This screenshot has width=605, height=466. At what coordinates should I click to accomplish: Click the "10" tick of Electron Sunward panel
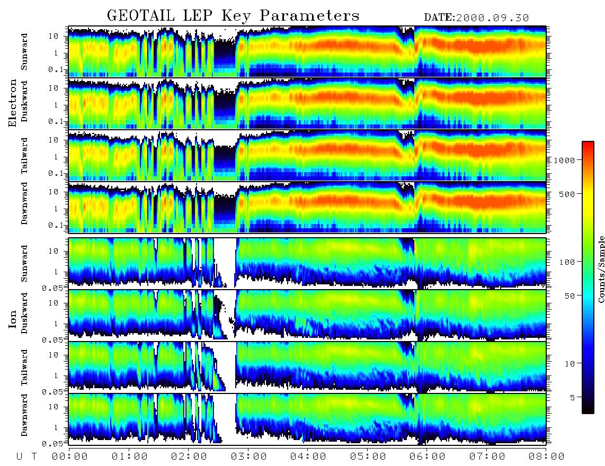(54, 36)
